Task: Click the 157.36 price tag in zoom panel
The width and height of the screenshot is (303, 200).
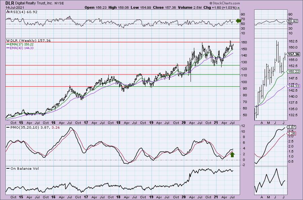Action: tap(294, 54)
